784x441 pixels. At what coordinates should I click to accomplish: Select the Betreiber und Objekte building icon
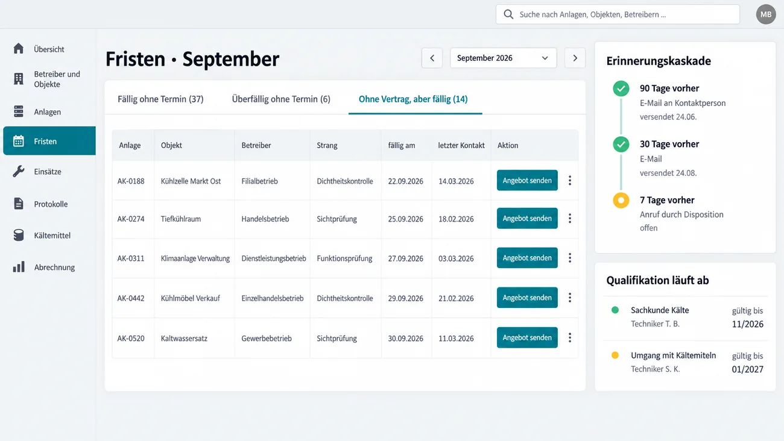pyautogui.click(x=19, y=79)
